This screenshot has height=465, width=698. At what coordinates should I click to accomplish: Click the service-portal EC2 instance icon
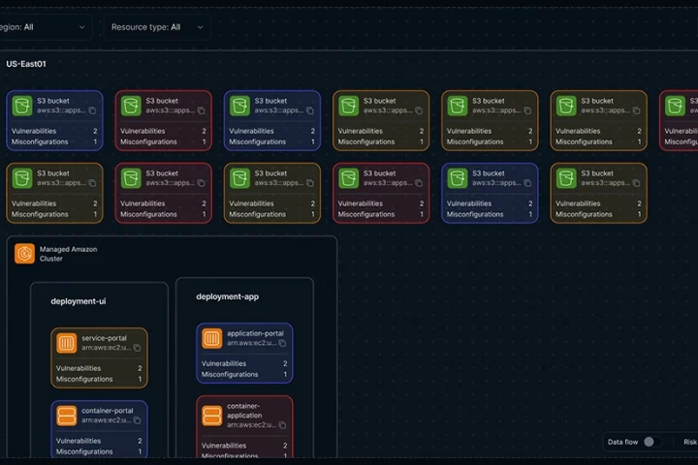(66, 343)
